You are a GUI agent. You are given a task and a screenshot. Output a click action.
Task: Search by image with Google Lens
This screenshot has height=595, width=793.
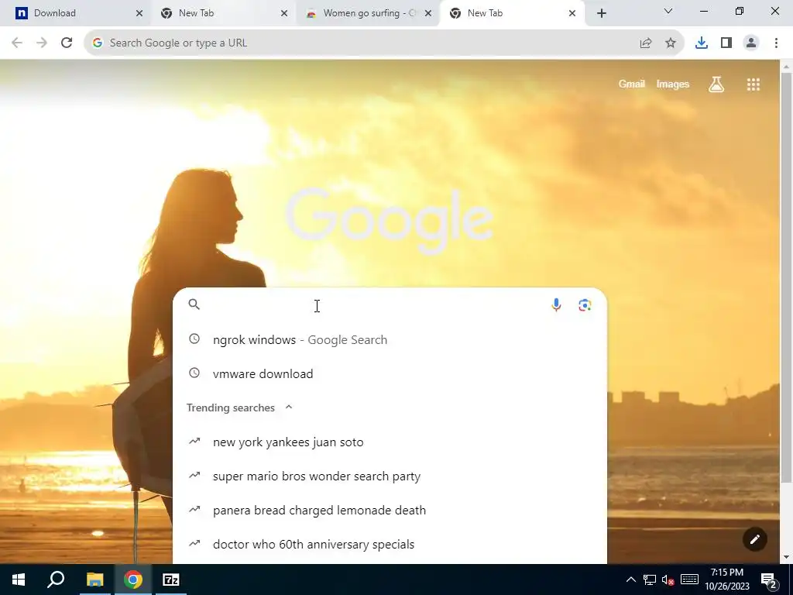585,305
